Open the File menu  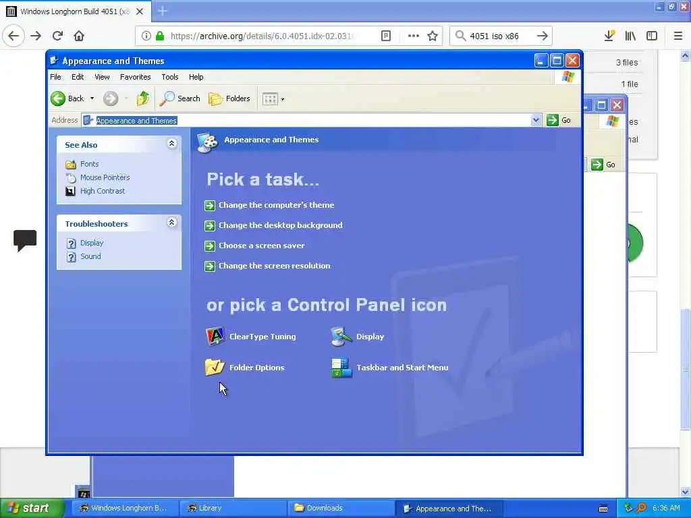(55, 77)
